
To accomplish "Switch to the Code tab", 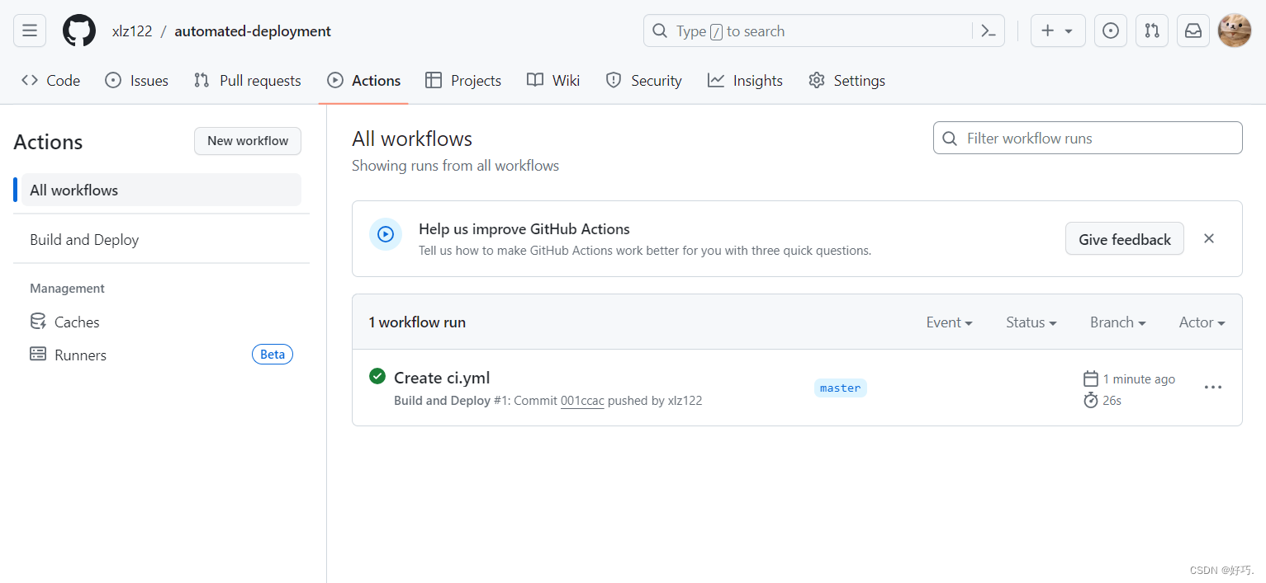I will point(51,81).
